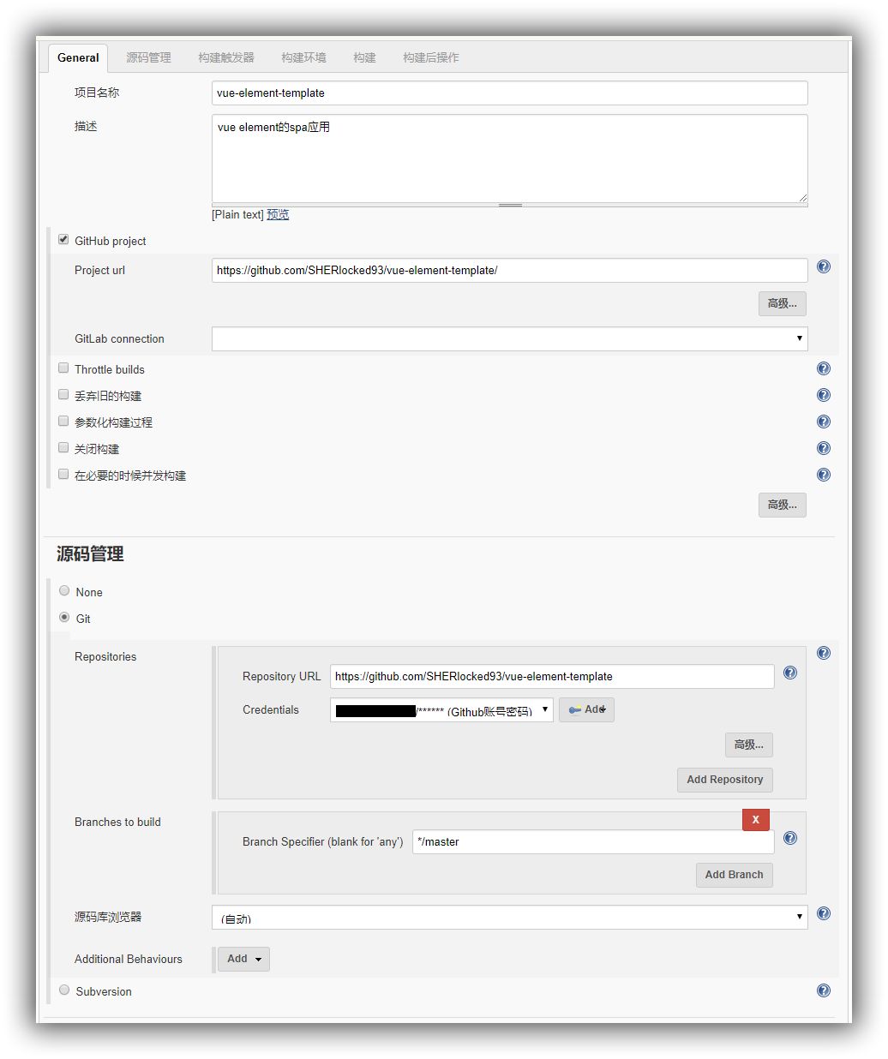Open help icon for Repositories section
The width and height of the screenshot is (888, 1059).
[x=824, y=653]
